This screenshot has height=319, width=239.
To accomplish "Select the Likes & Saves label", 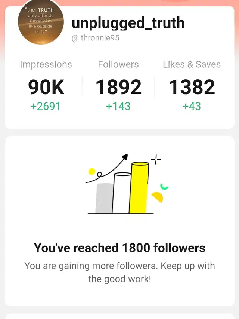I will point(192,64).
